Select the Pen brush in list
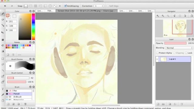194x109 pixels. 19,91
